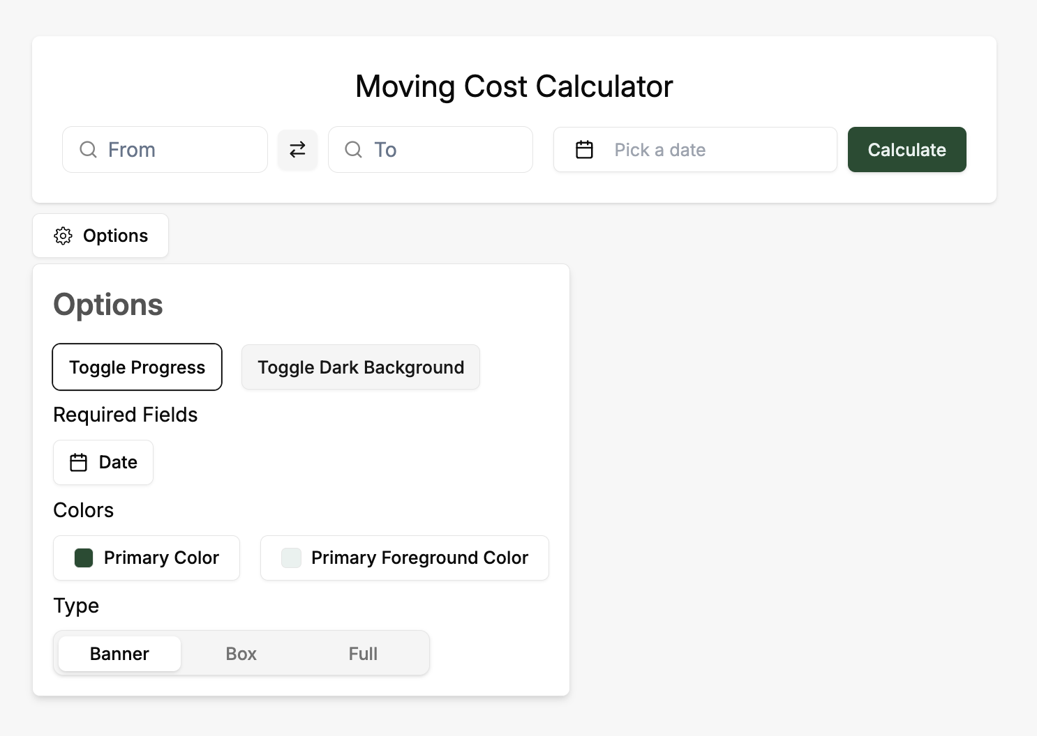The image size is (1037, 736).
Task: Open the Primary Color picker
Action: 146,558
